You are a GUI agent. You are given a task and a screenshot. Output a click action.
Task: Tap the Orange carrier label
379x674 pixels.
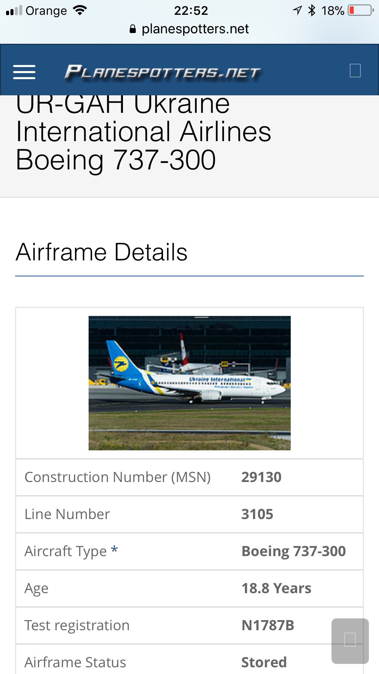tap(46, 11)
